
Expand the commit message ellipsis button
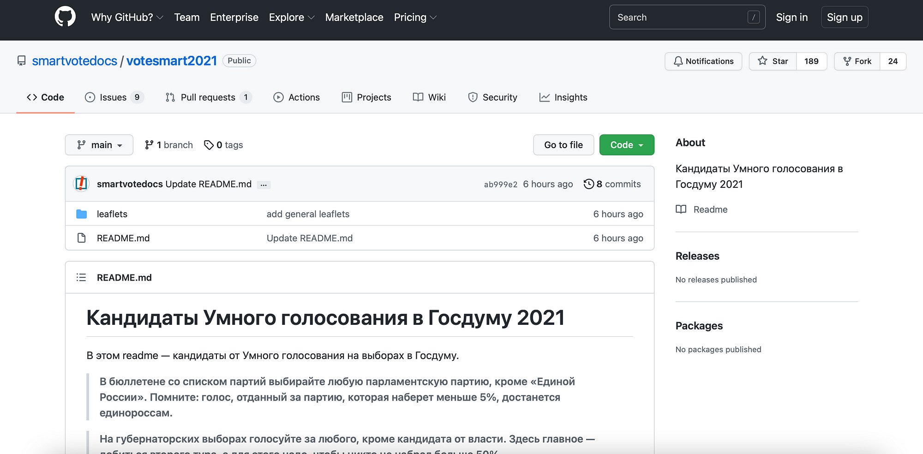264,185
